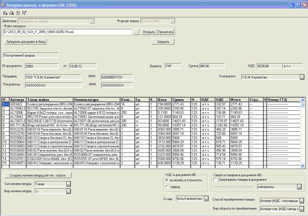Image resolution: width=308 pixels, height=216 pixels.
Task: Click the 'Номенклатура' column header
Action: (x=96, y=100)
